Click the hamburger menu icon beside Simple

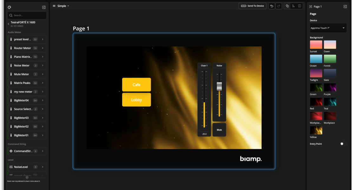[x=54, y=6]
